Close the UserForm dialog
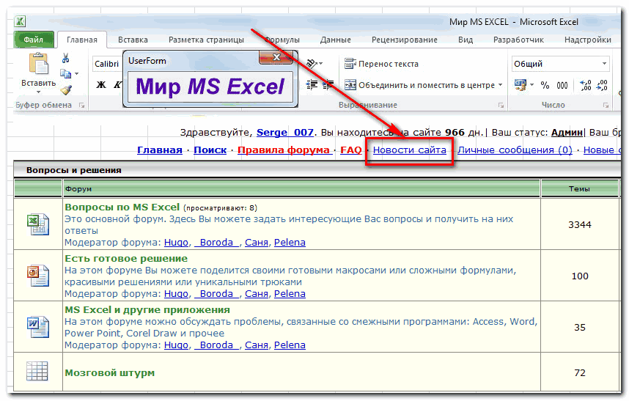 [276, 57]
